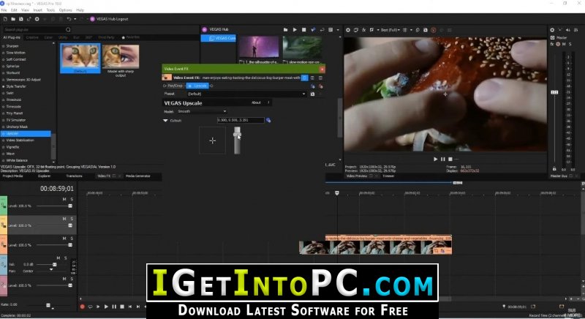The width and height of the screenshot is (585, 319).
Task: Click the Cutout position picker icon
Action: [268, 120]
